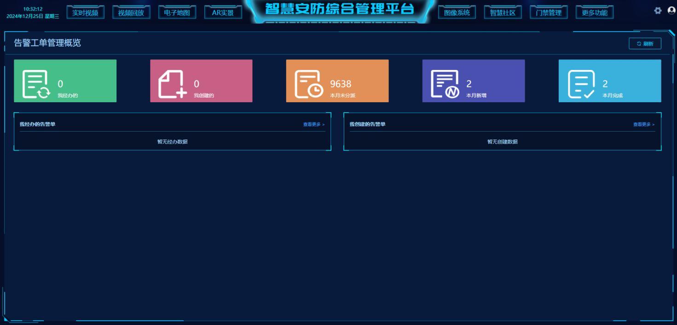Select the blue 本月完成 count card
Image resolution: width=677 pixels, height=325 pixels.
tap(610, 81)
